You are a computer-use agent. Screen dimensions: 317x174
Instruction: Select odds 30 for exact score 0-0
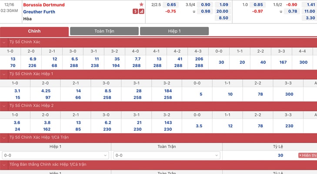click(221, 62)
